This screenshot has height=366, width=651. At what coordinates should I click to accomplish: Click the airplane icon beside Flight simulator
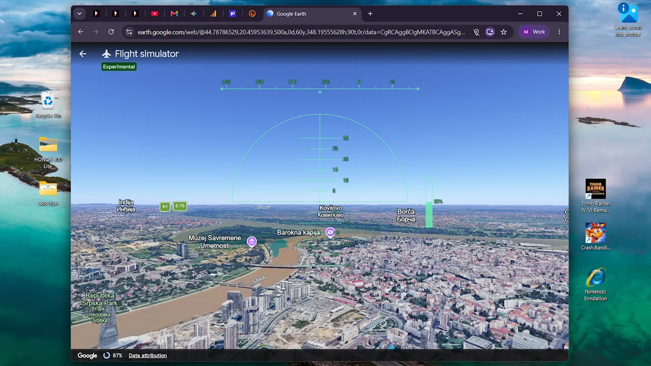[106, 54]
